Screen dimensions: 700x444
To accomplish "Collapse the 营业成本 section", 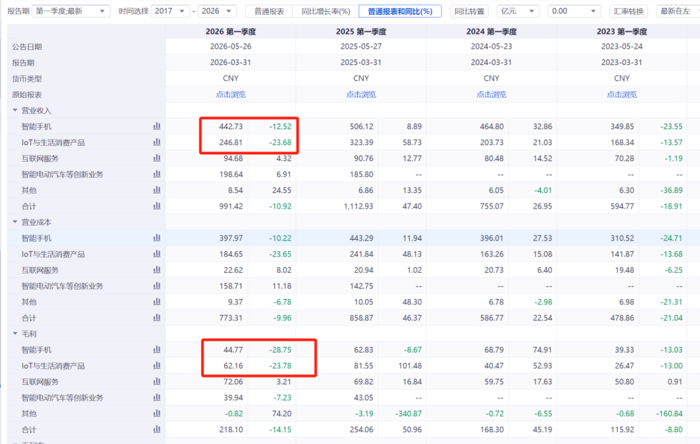I will point(15,222).
